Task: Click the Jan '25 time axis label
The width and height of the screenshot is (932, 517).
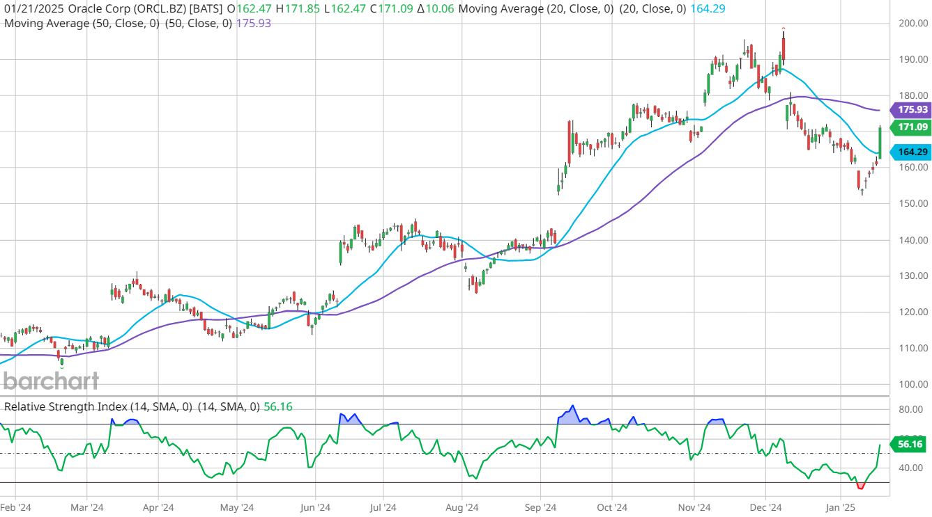Action: tap(841, 509)
